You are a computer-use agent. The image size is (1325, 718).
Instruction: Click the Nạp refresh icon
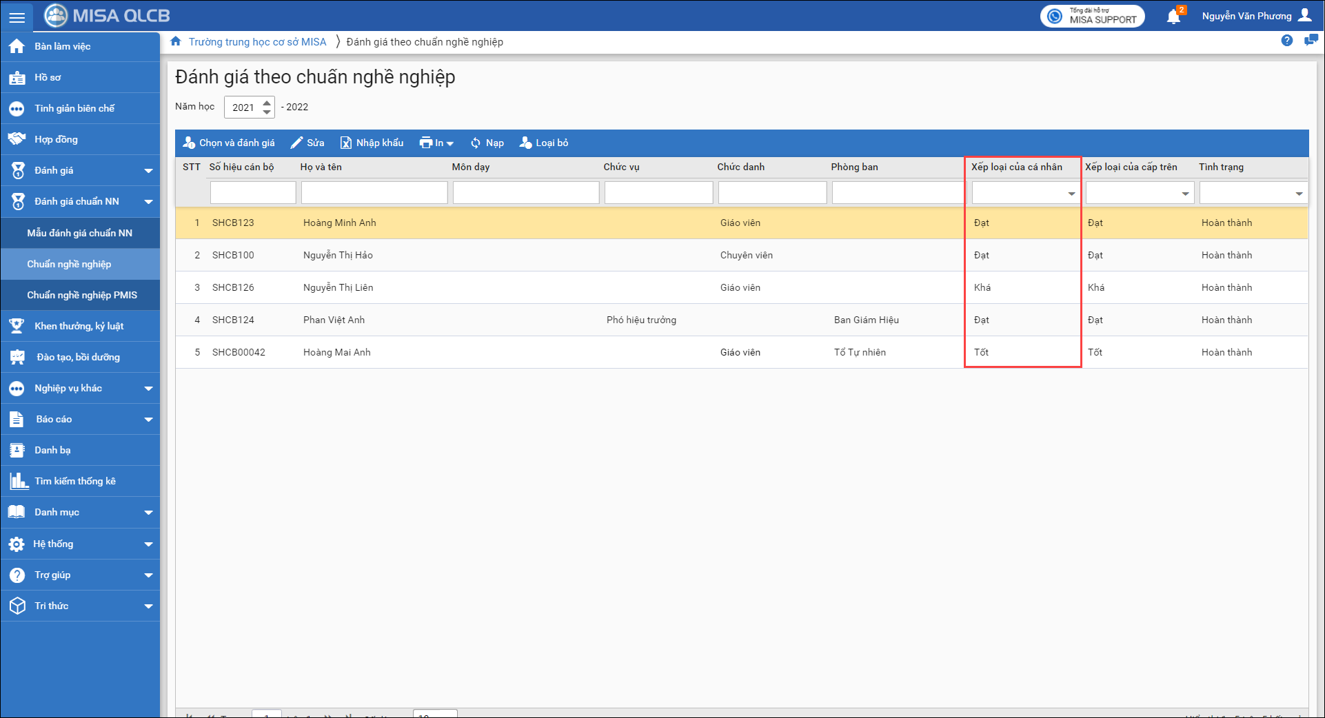[x=476, y=143]
